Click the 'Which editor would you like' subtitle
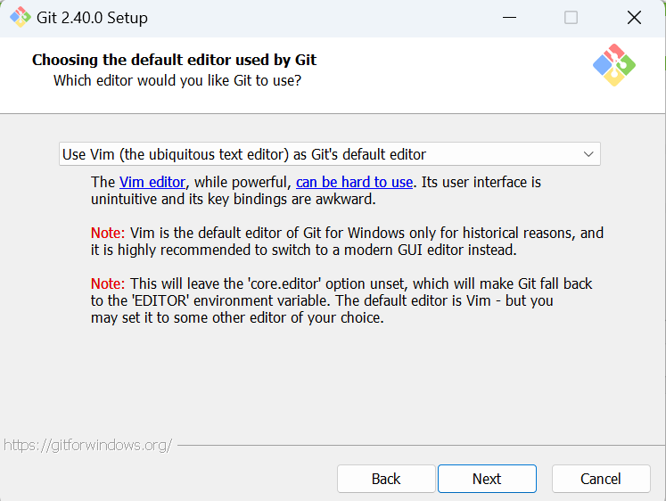Screen dimensions: 666x501 click(177, 80)
